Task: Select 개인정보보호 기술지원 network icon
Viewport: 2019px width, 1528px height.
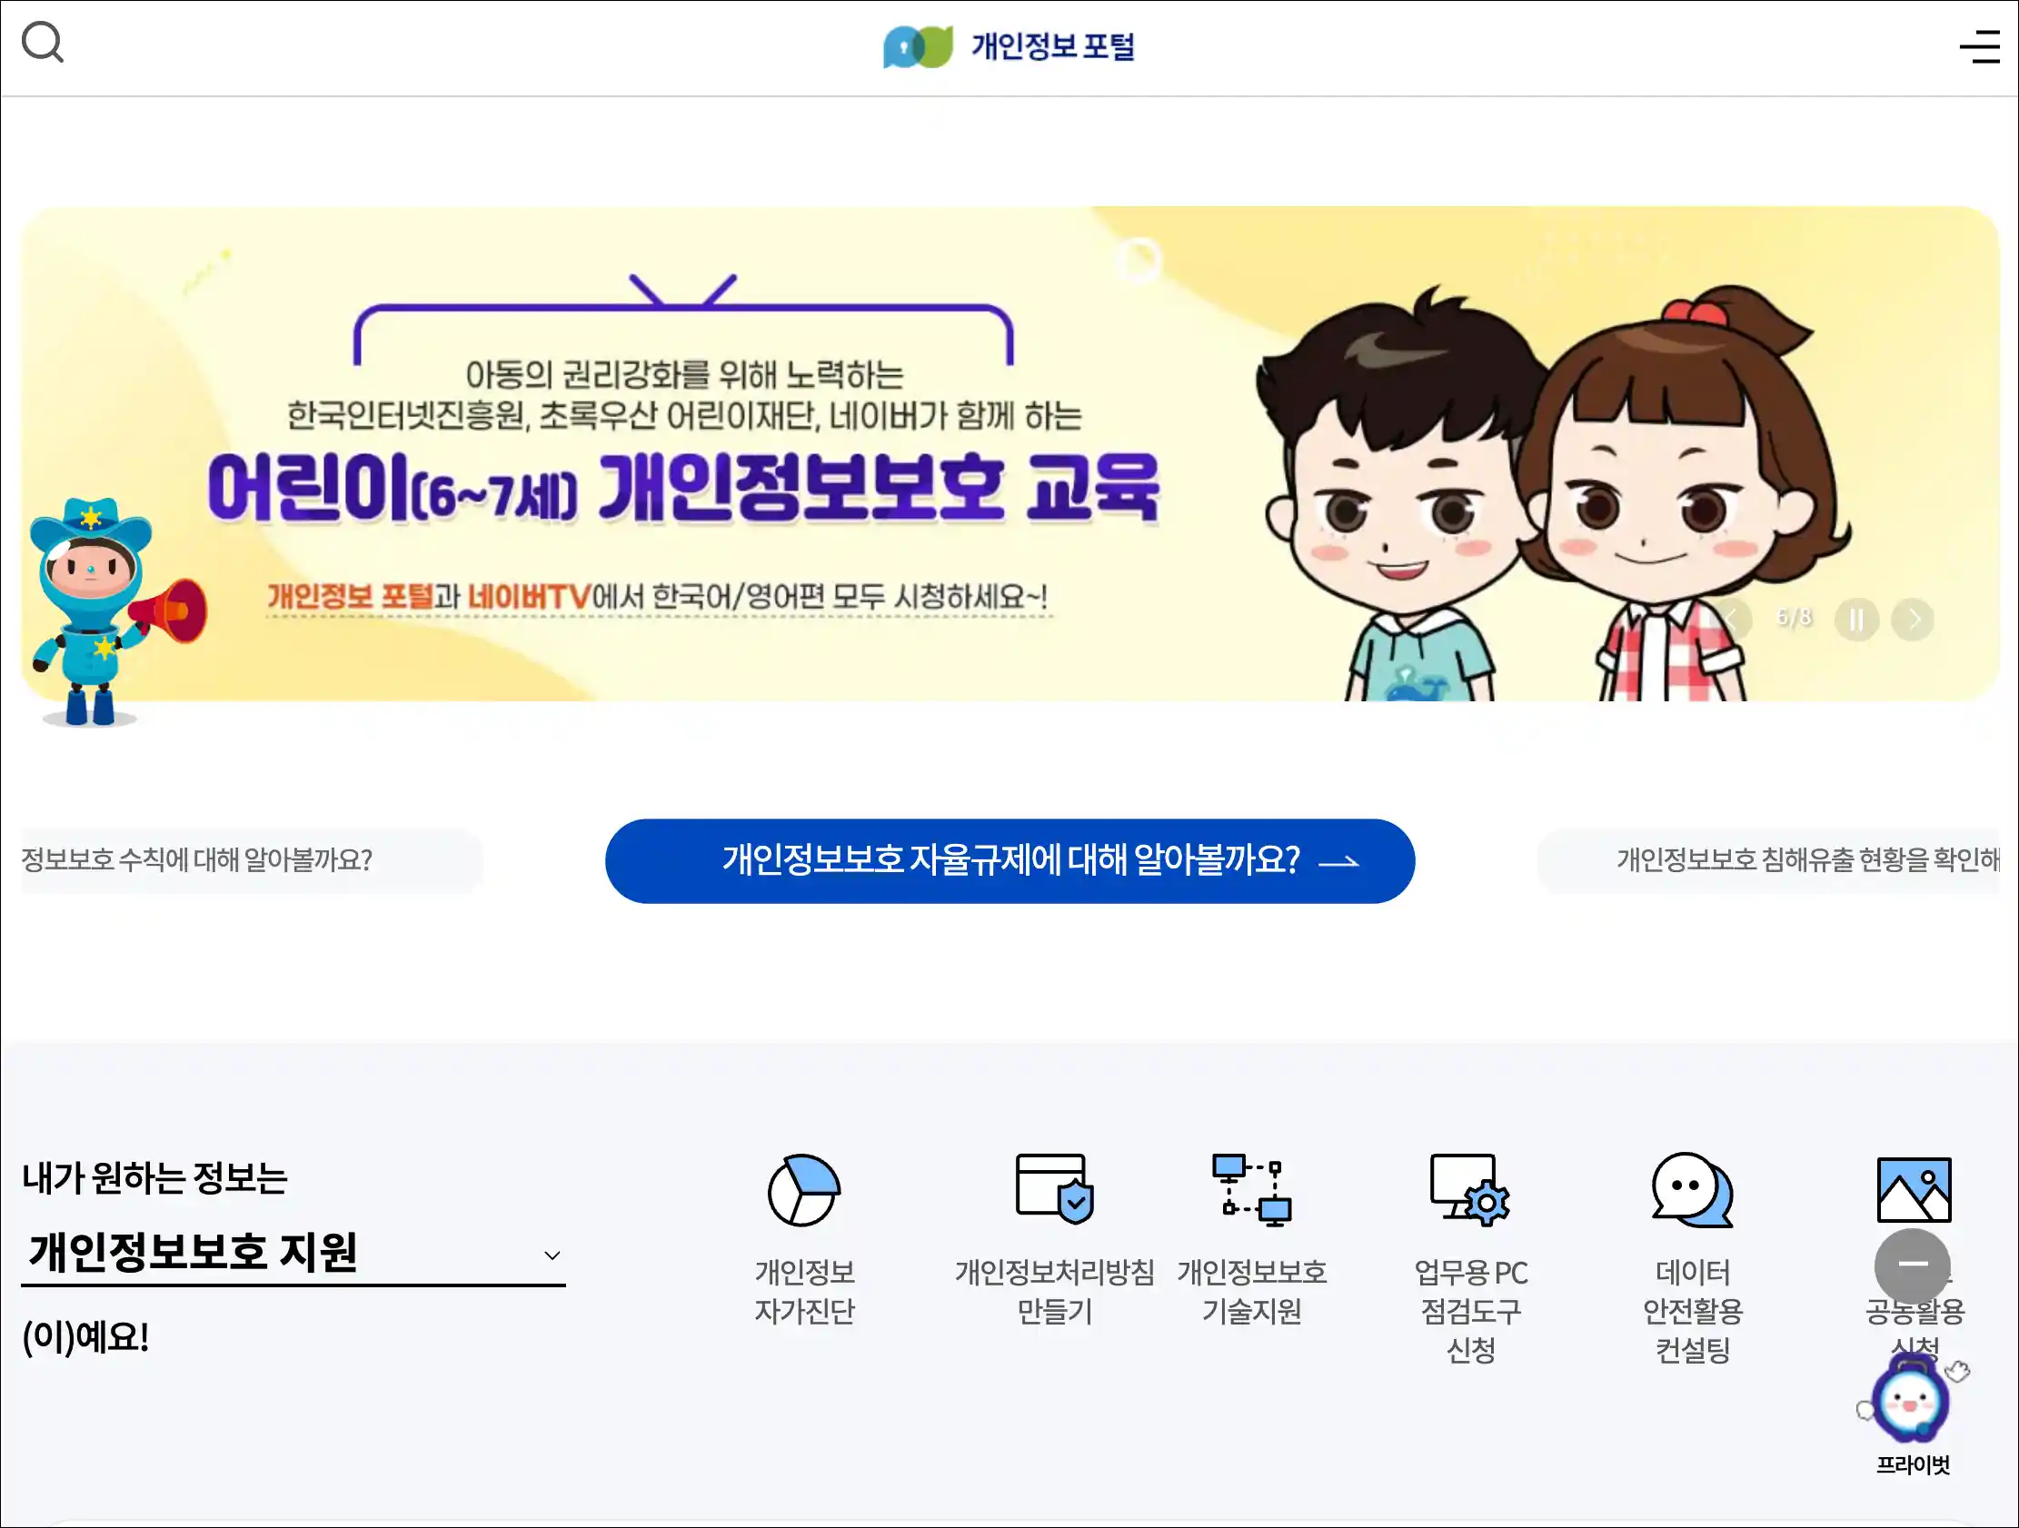Action: click(1251, 1190)
